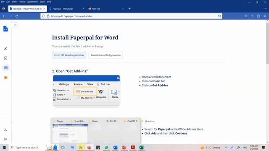Open Excel from the taskbar
The height and width of the screenshot is (151, 269).
142,147
